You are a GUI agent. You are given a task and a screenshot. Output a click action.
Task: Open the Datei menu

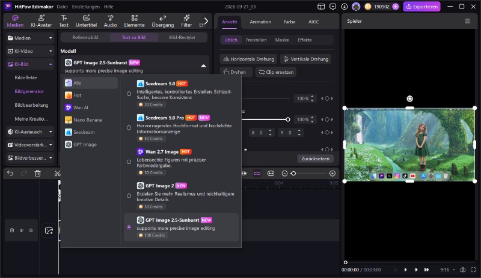(x=63, y=7)
